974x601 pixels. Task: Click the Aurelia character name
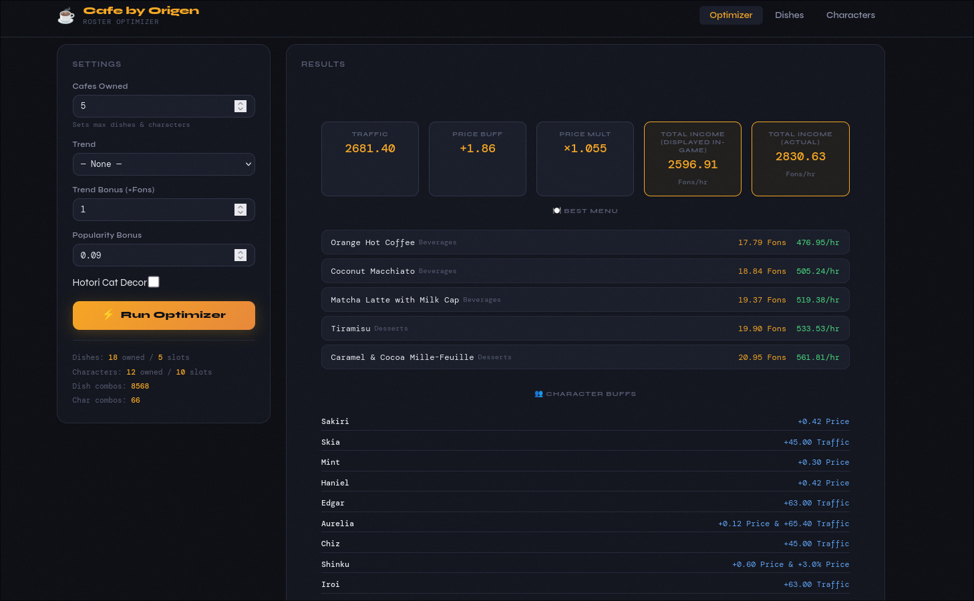click(x=337, y=524)
